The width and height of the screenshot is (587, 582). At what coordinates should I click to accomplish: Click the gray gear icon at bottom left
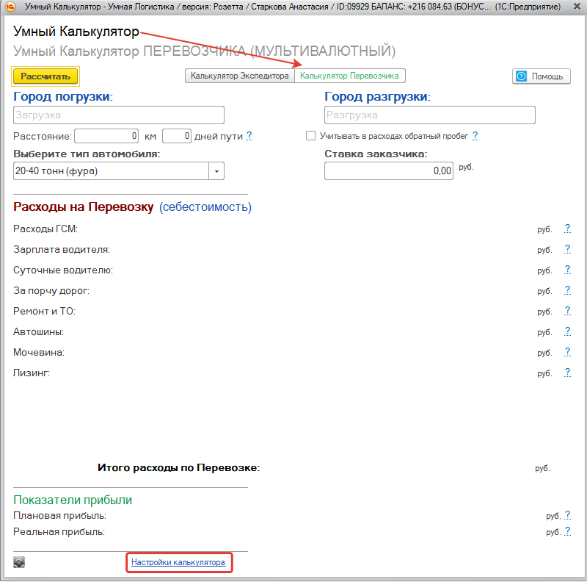click(19, 562)
